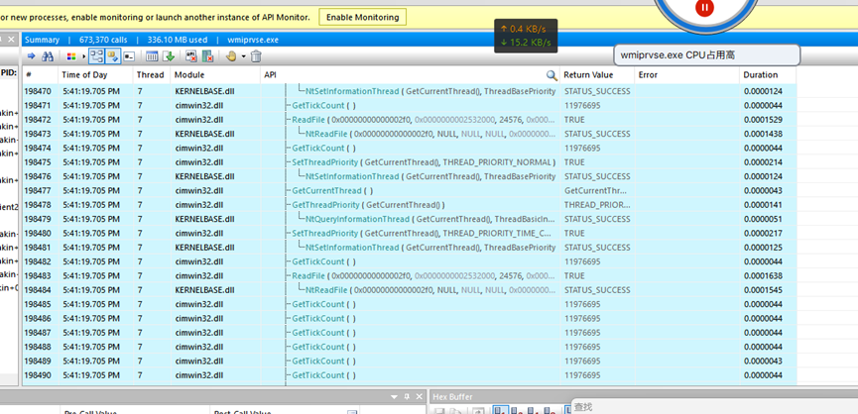This screenshot has height=414, width=858.
Task: Click the wmiprvse.exe CPU占用高 text field
Action: [707, 55]
